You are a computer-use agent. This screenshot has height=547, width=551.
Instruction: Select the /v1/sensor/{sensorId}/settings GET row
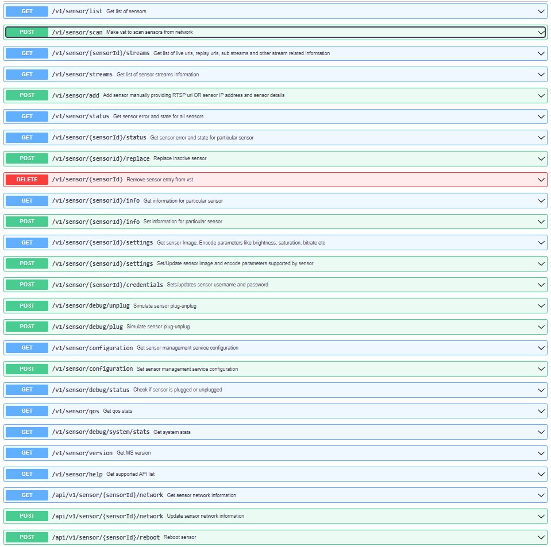click(276, 242)
